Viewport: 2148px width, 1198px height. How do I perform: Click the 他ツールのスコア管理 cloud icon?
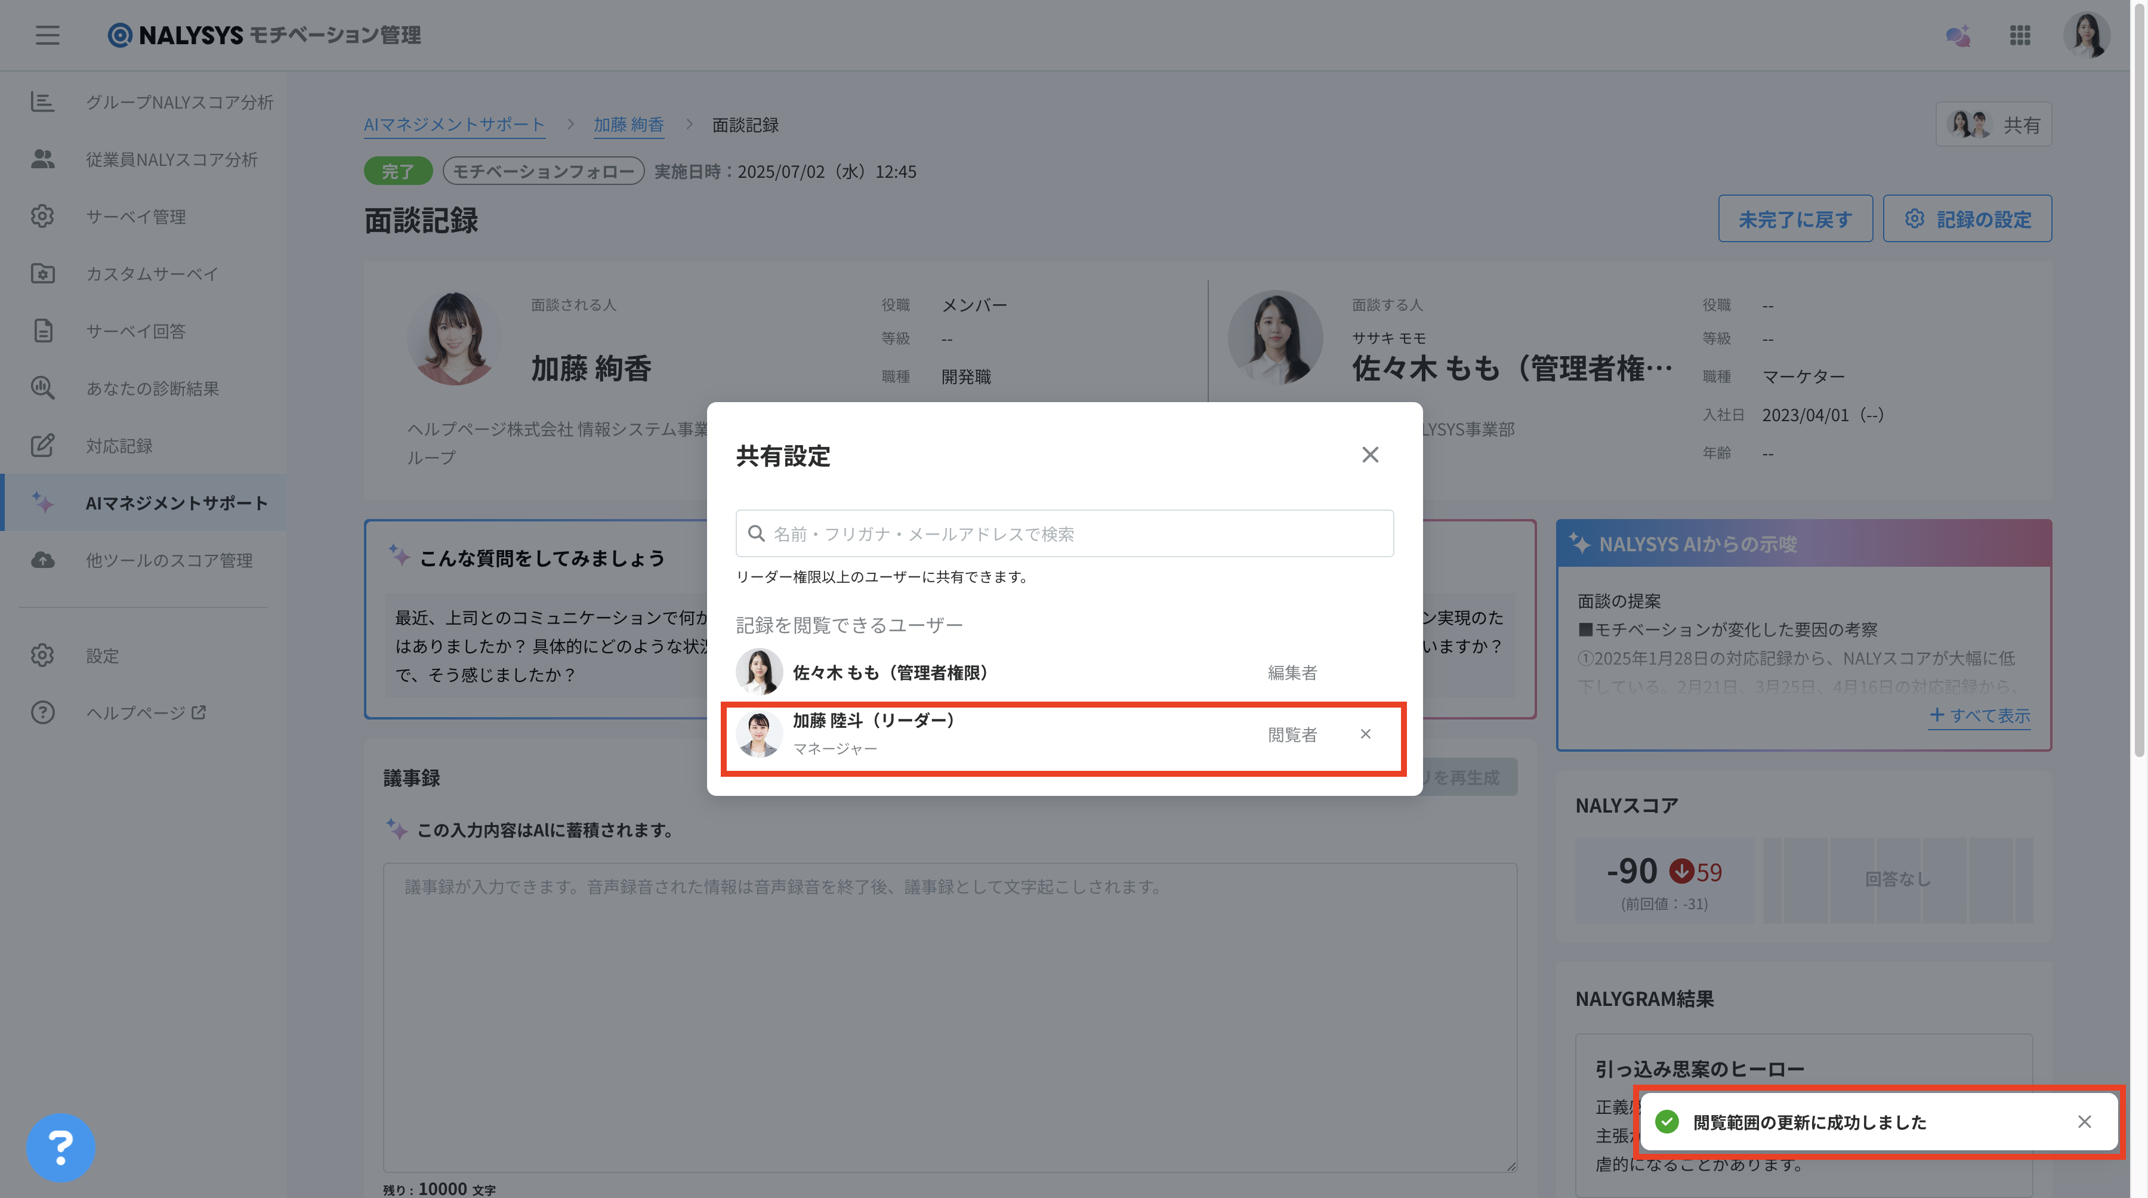coord(42,560)
